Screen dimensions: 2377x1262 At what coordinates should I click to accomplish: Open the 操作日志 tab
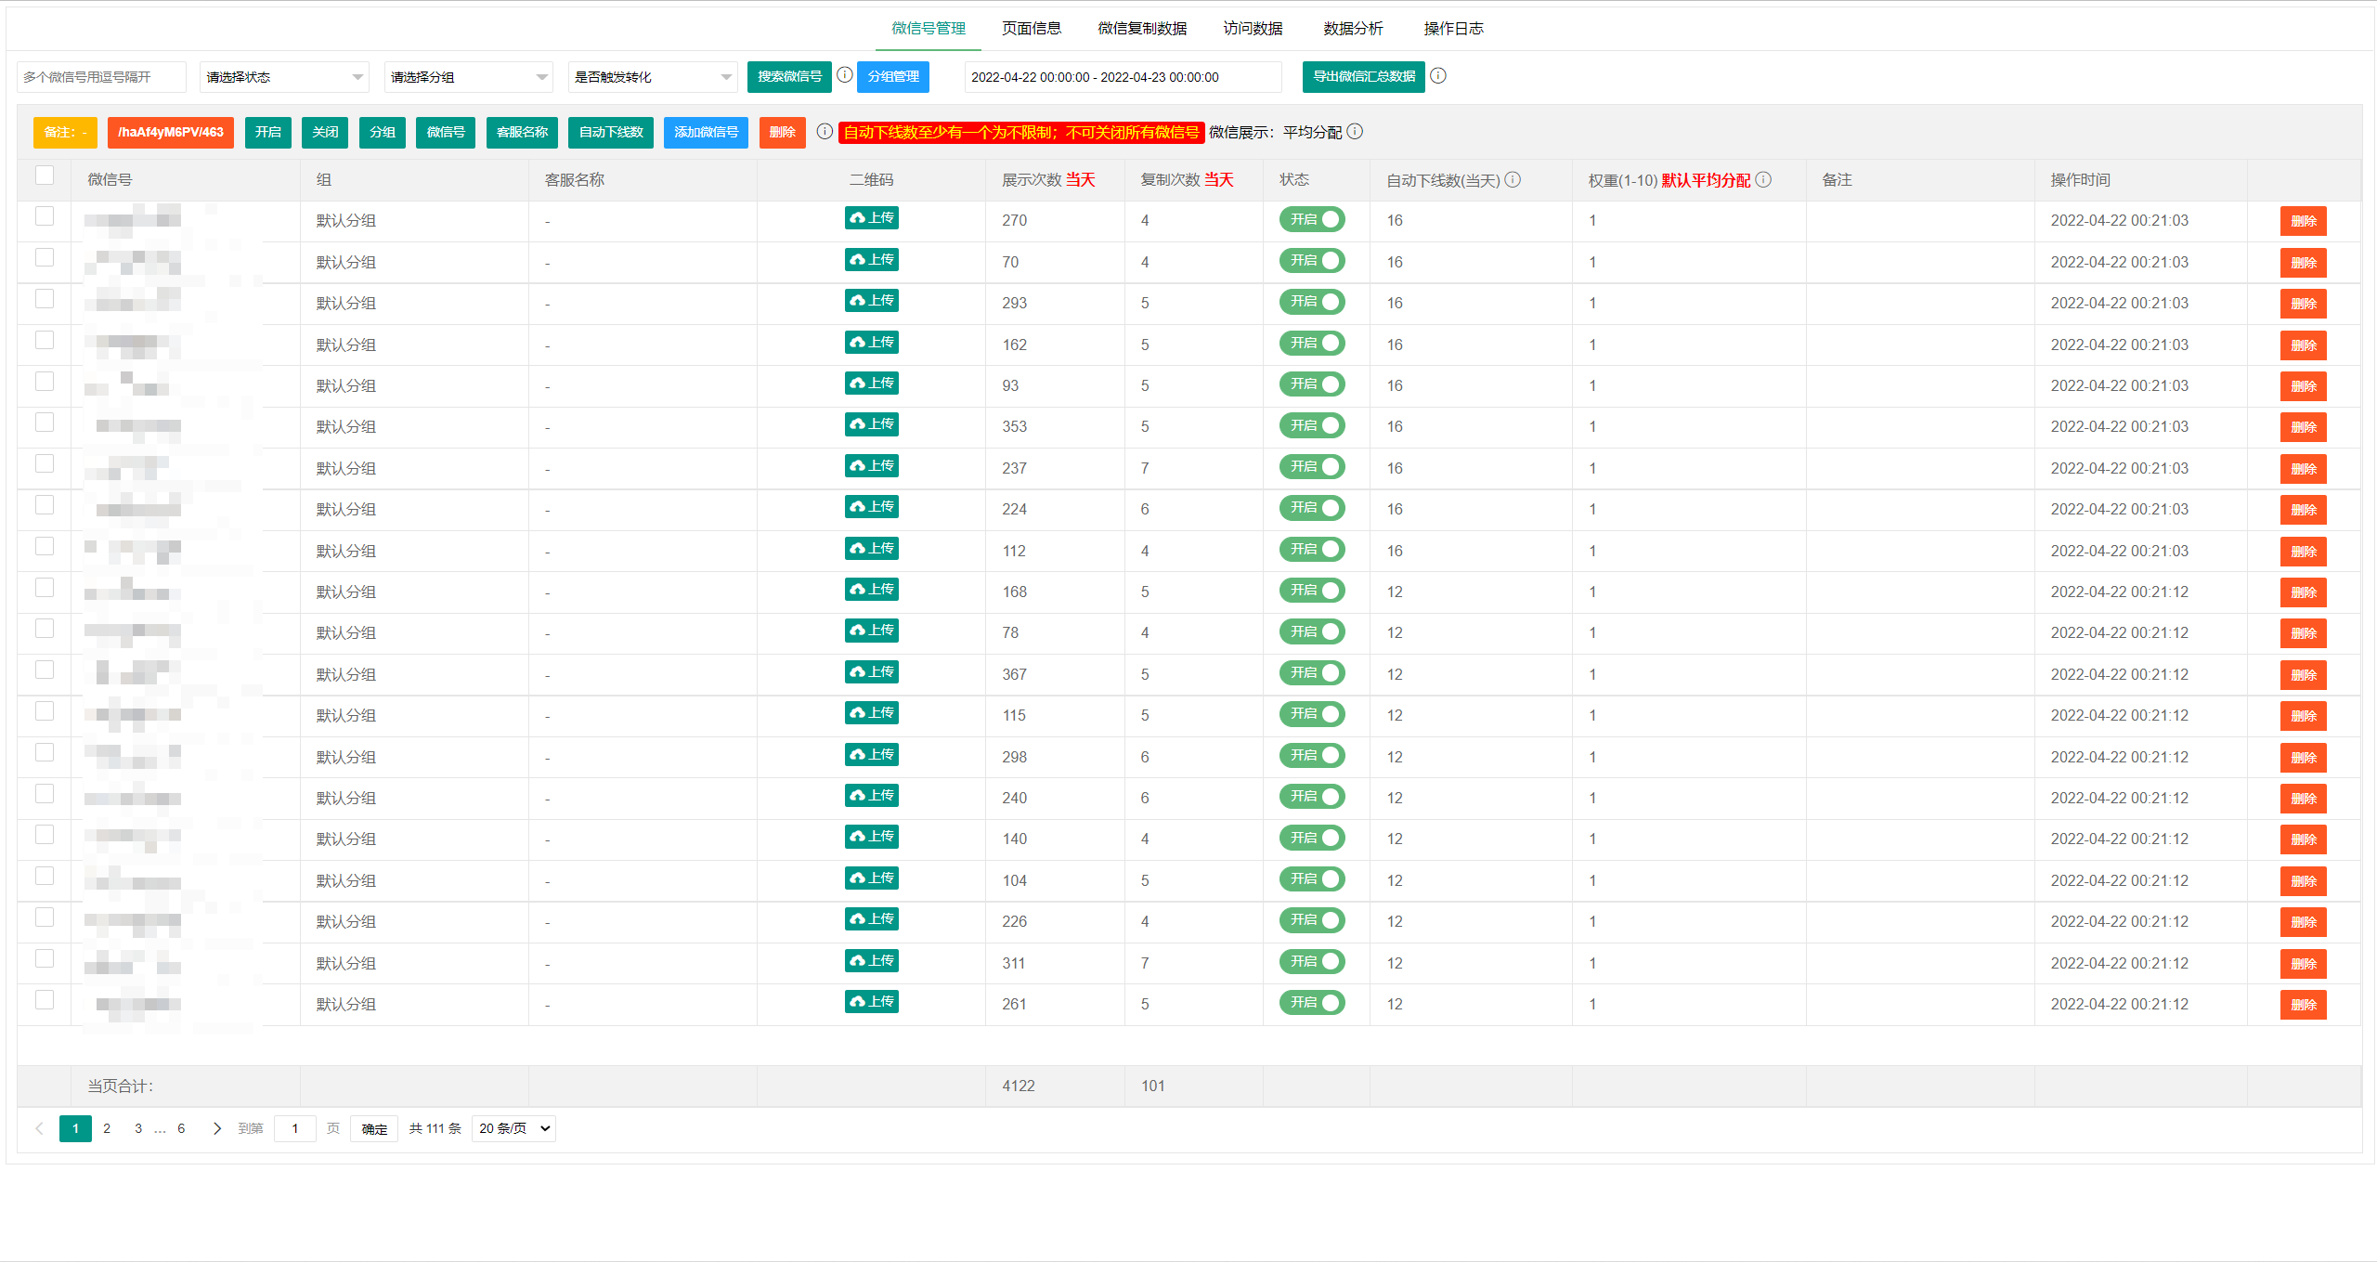(x=1453, y=28)
